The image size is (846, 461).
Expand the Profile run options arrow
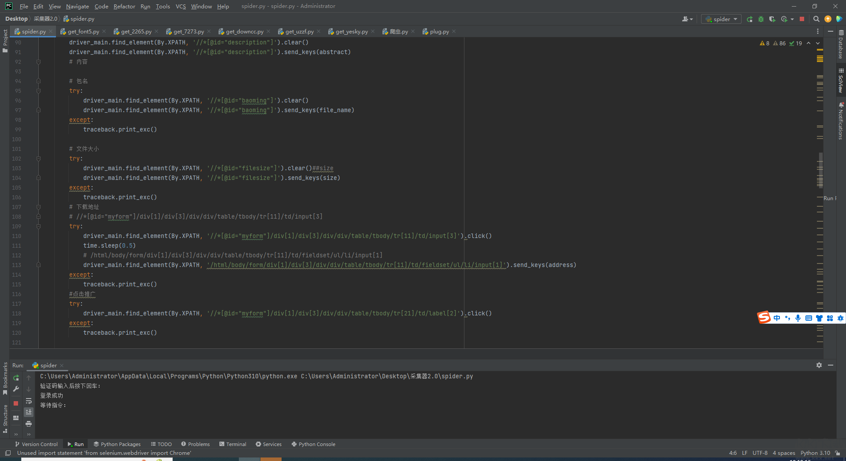[792, 19]
